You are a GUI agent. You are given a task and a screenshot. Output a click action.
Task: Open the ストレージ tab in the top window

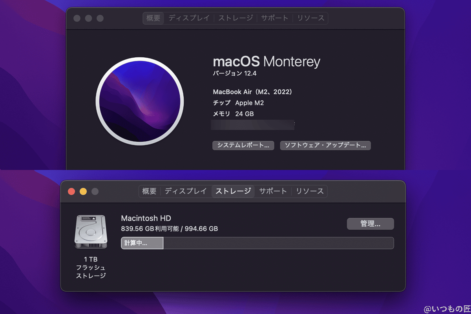(x=235, y=18)
